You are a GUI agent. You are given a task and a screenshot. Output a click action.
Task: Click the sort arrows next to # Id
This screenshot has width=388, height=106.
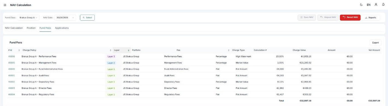point(19,50)
